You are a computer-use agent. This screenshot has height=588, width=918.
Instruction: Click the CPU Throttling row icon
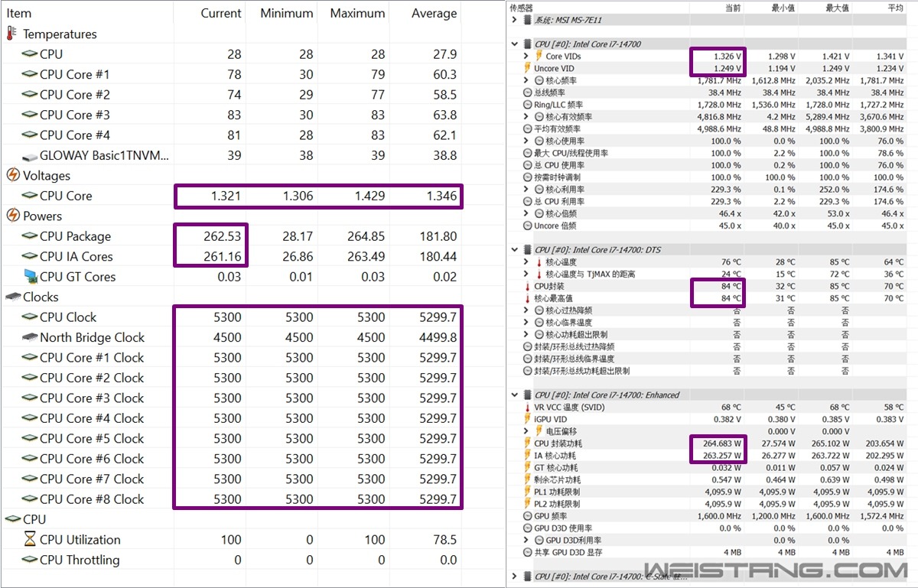pos(29,560)
